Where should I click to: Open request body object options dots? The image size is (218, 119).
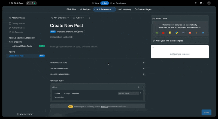tap(139, 87)
